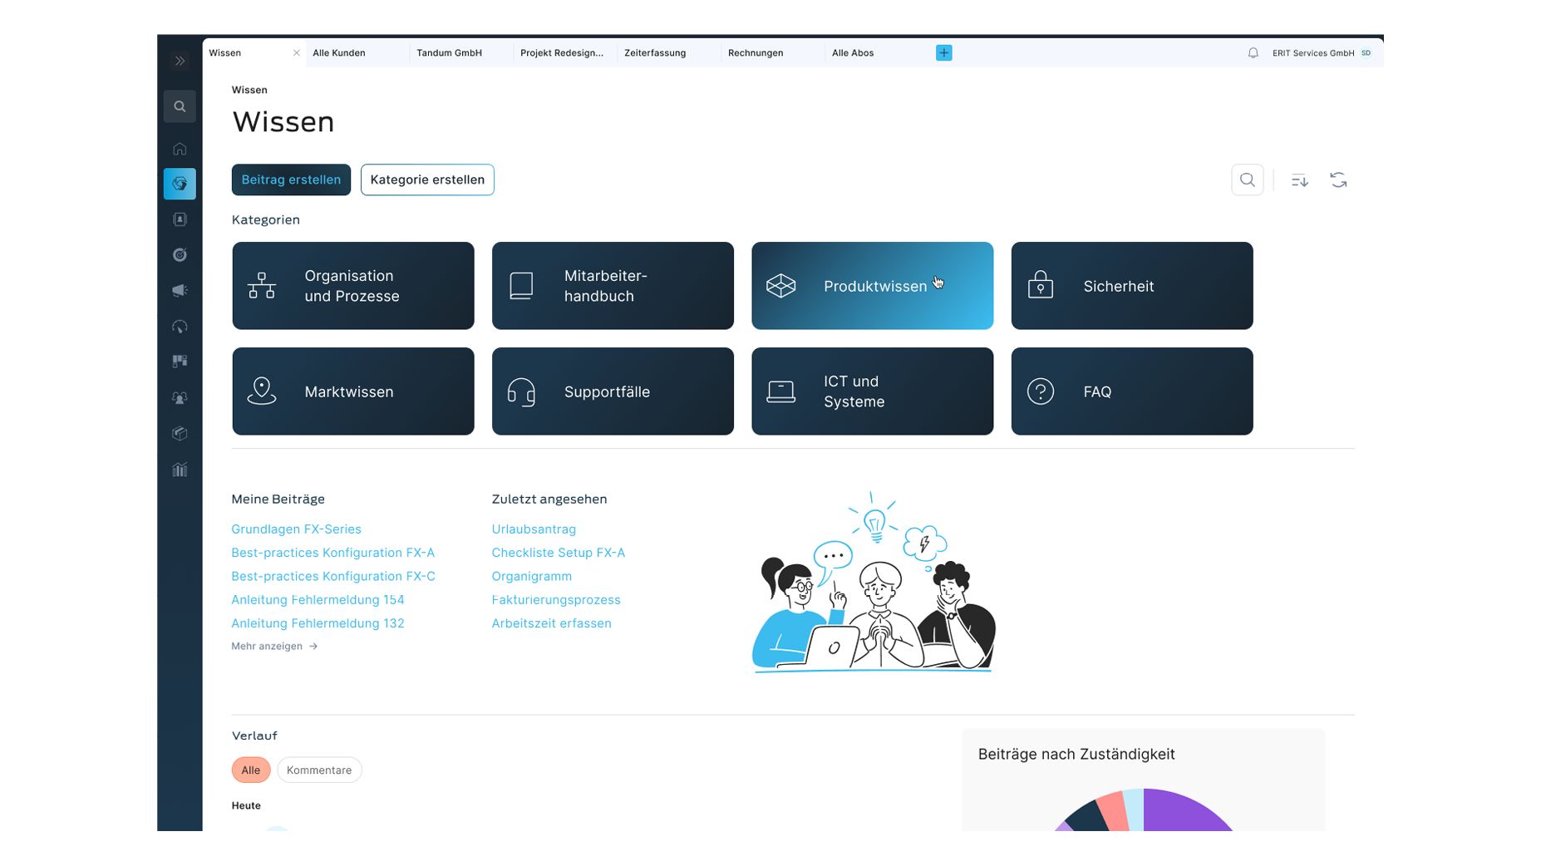Image resolution: width=1541 pixels, height=866 pixels.
Task: Open the products package icon in sidebar
Action: (180, 433)
